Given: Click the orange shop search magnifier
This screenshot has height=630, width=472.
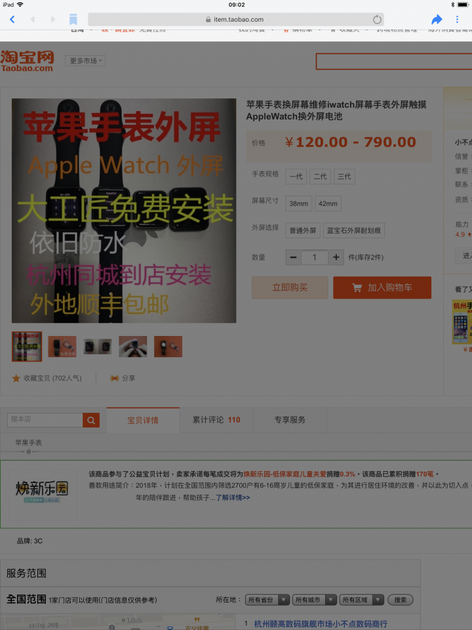Looking at the screenshot, I should pyautogui.click(x=91, y=420).
